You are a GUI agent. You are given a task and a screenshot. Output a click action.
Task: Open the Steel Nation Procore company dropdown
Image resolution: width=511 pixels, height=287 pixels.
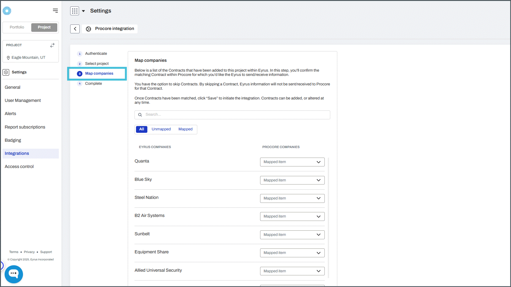pos(292,198)
